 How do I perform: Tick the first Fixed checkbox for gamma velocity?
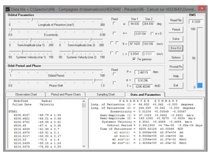click(x=112, y=53)
